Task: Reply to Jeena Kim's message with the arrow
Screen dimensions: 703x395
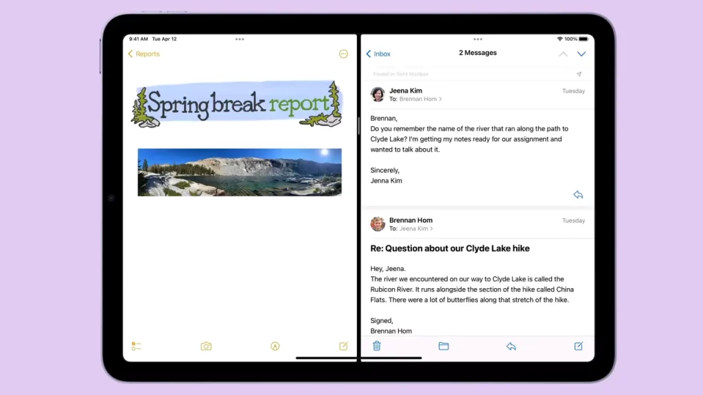Action: point(578,195)
